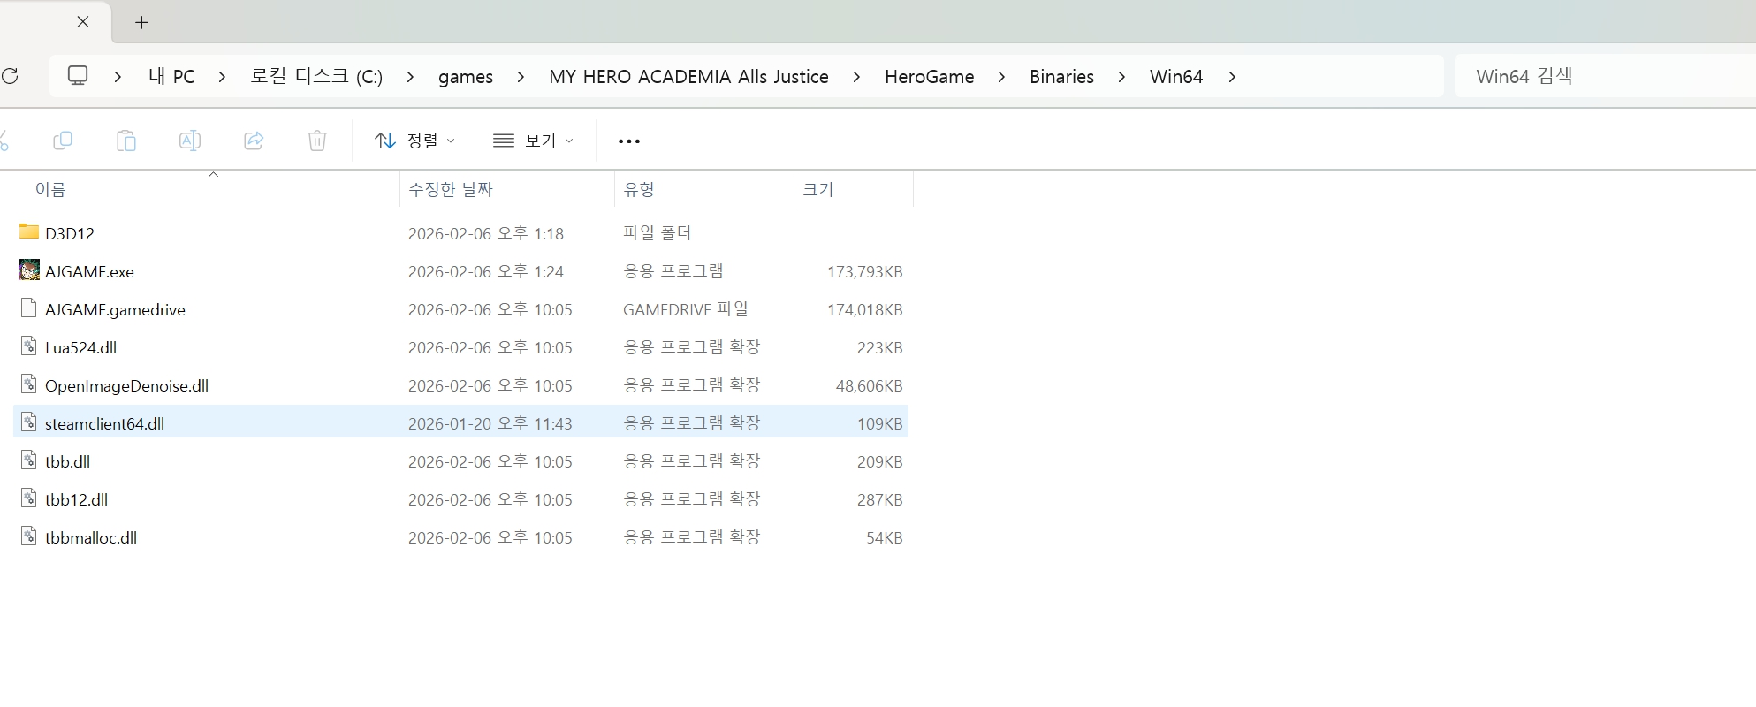Click the paste clipboard icon
Viewport: 1756px width, 707px height.
(126, 141)
